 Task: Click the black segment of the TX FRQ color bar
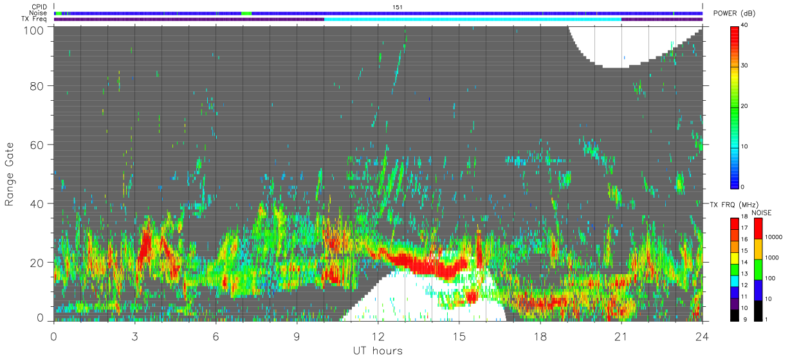click(x=735, y=315)
